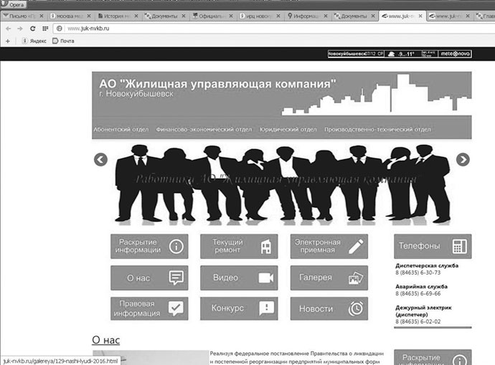The width and height of the screenshot is (495, 365).
Task: Open the О нас section heading link
Action: tap(105, 340)
